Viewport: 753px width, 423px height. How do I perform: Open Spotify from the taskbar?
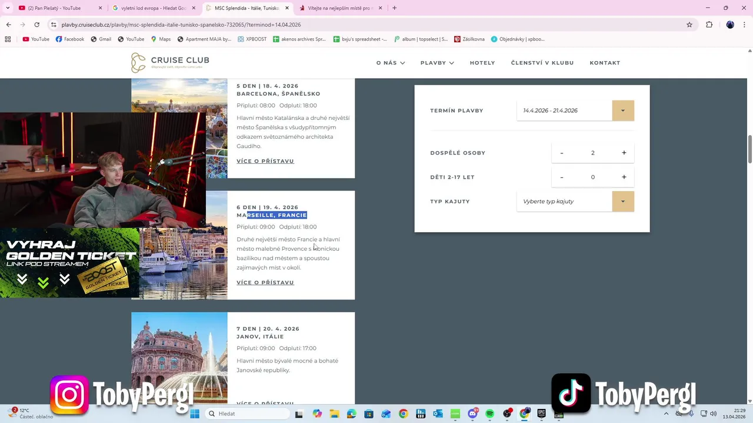click(x=489, y=414)
